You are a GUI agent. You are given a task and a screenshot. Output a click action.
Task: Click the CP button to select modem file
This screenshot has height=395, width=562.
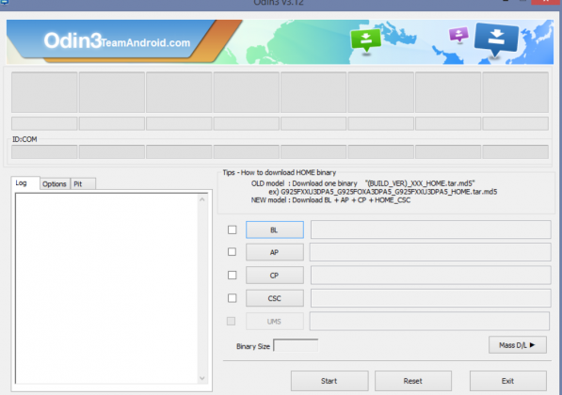click(x=275, y=275)
